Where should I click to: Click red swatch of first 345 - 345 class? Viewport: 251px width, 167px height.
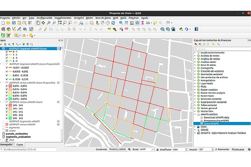tap(10, 105)
